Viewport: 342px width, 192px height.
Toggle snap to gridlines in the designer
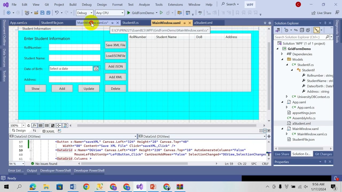point(46,125)
